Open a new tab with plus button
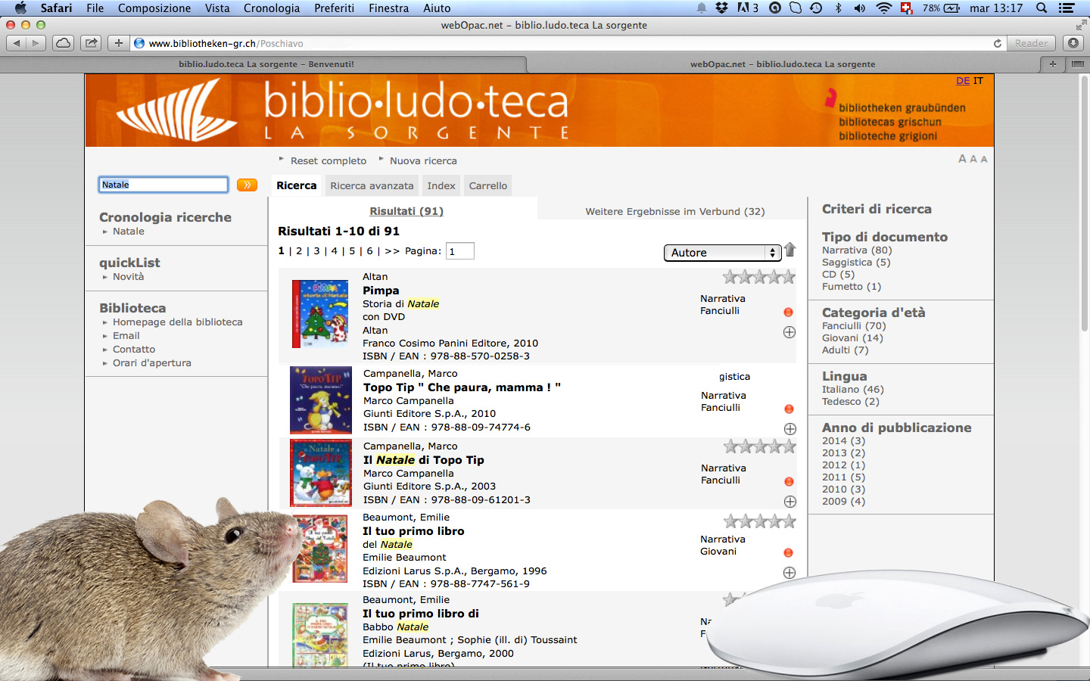Screen dimensions: 1090x681 point(1053,64)
